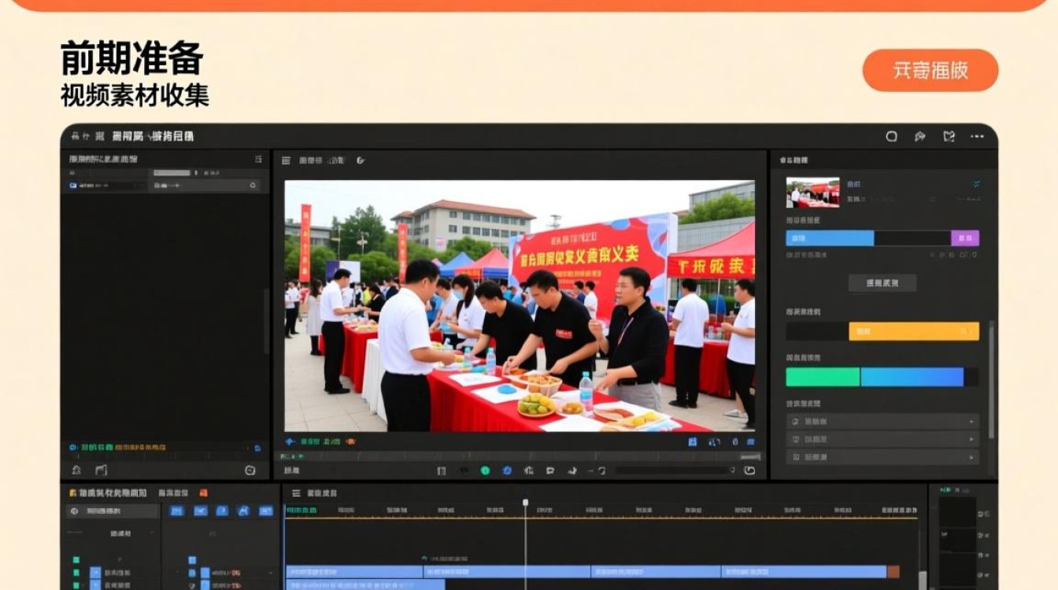Click the leftmost bracket icon in the playback toolbar
The height and width of the screenshot is (590, 1058).
(442, 470)
